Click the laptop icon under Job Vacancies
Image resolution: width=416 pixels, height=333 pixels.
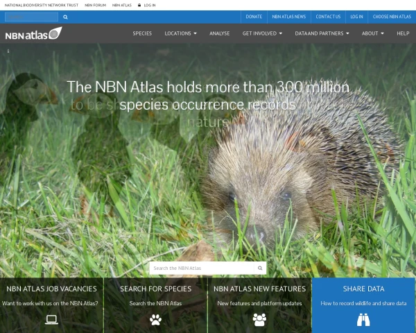(x=51, y=320)
